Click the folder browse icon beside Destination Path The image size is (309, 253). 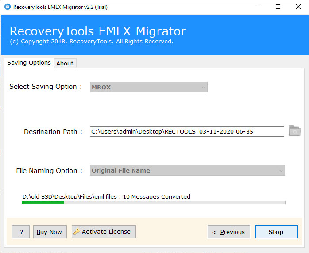point(294,131)
